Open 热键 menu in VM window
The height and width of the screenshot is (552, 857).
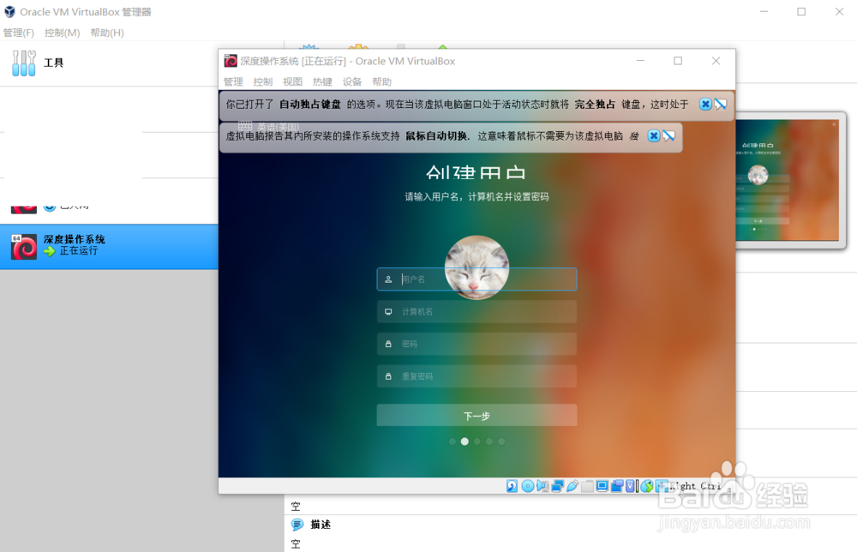point(322,82)
